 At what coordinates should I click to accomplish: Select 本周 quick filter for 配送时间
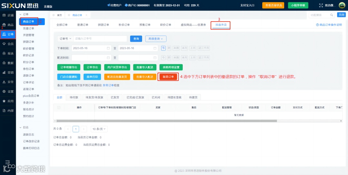176,58
